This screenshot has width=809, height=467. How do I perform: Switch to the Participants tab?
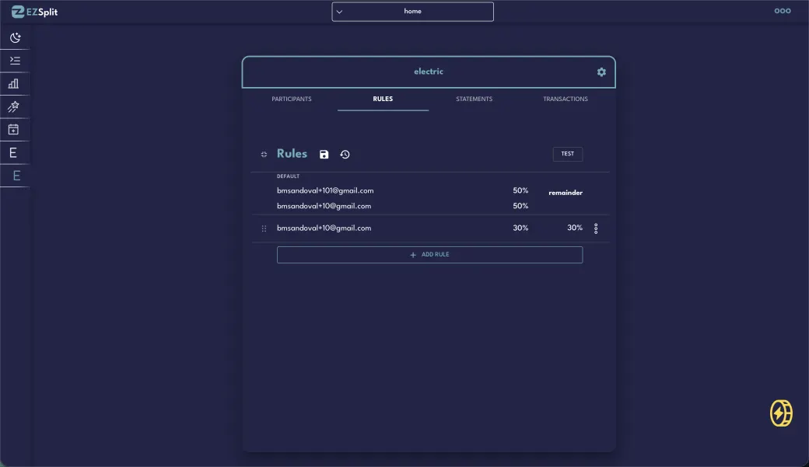[x=292, y=99]
